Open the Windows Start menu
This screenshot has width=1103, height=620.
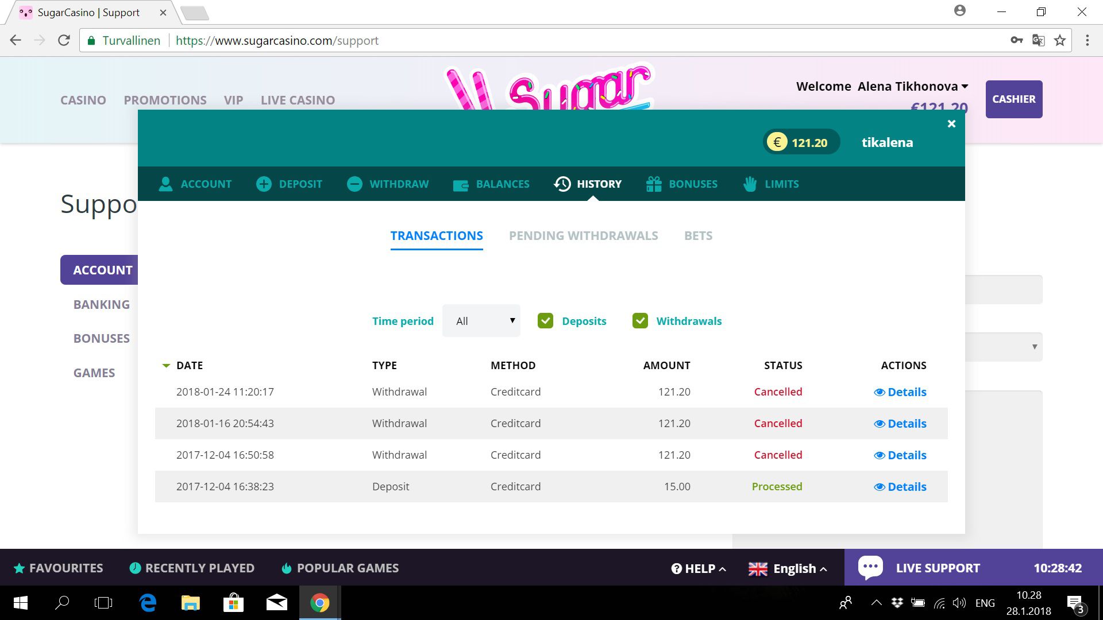click(21, 603)
